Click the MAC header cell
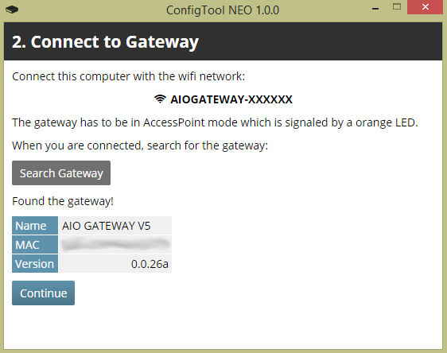Viewport: 447px width, 353px height. click(35, 245)
